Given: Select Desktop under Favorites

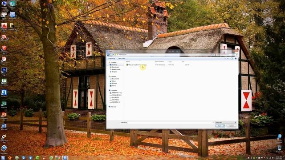Looking at the screenshot, I should click(114, 65).
